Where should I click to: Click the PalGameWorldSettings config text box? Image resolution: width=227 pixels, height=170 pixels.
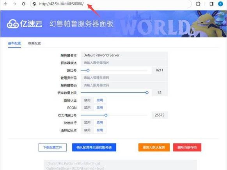click(x=120, y=165)
